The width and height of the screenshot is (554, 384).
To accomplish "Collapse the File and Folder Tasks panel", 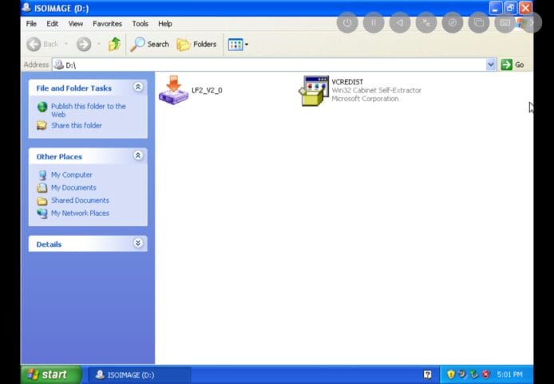I will pos(138,88).
